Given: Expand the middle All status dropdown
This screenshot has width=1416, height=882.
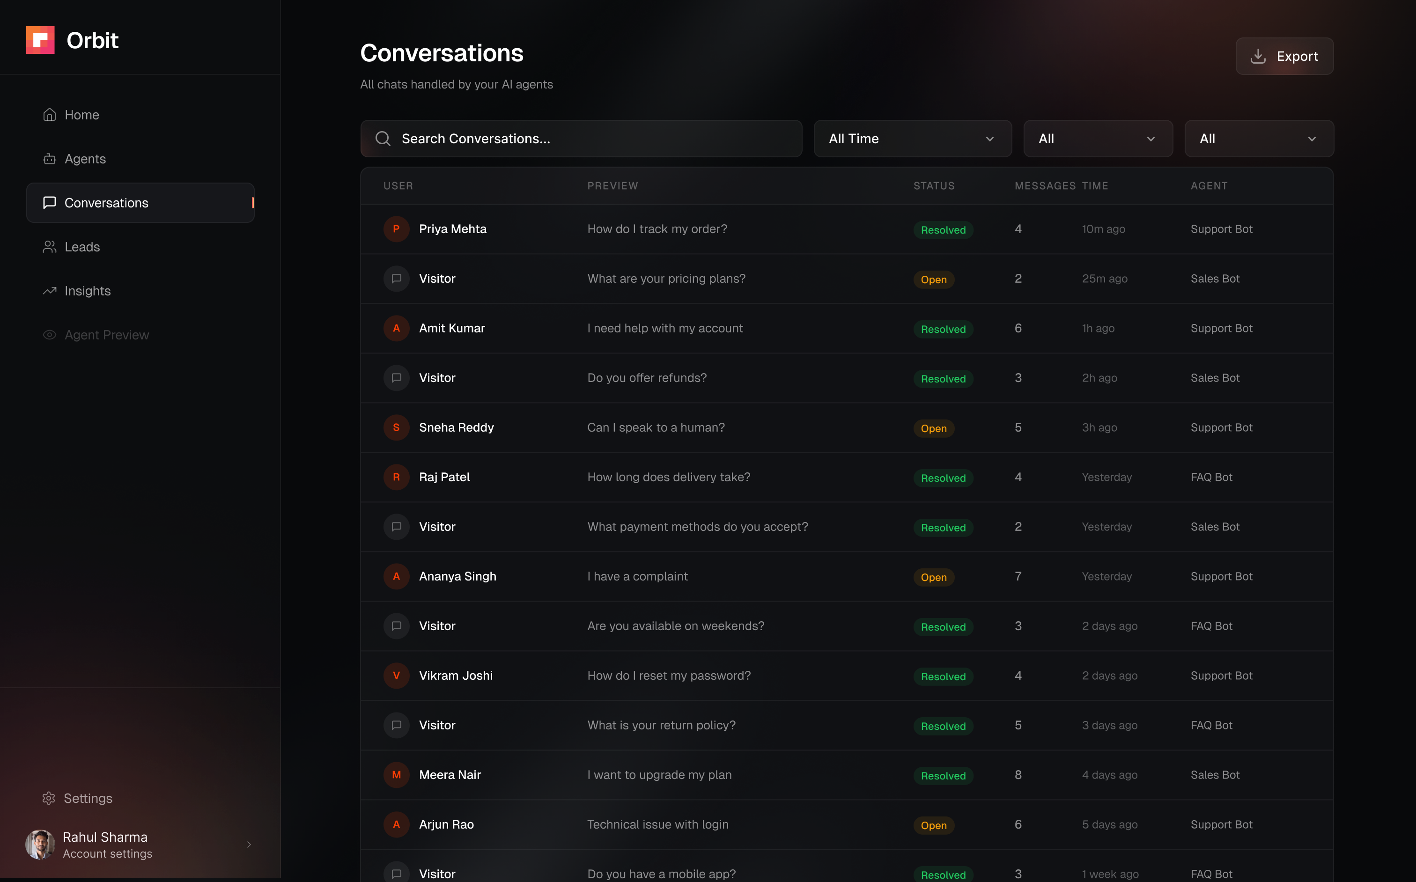Looking at the screenshot, I should click(x=1098, y=138).
